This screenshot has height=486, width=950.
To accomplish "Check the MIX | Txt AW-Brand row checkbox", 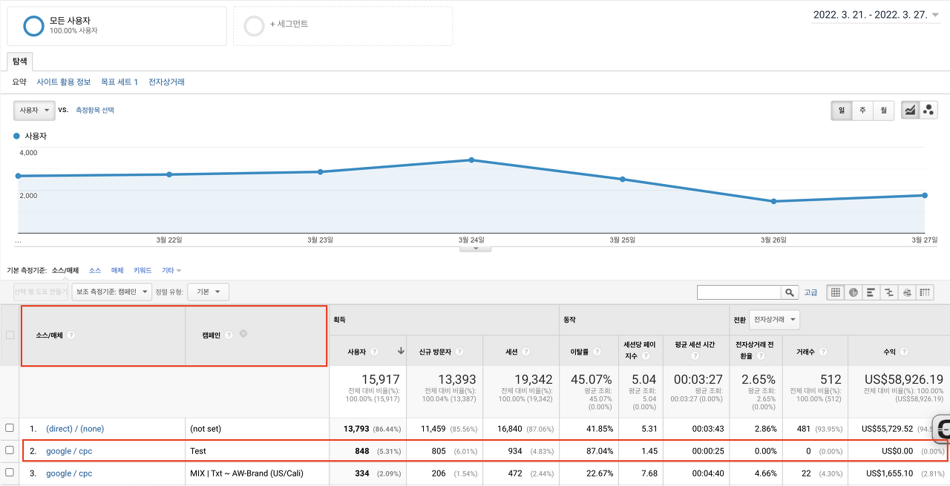I will coord(10,473).
